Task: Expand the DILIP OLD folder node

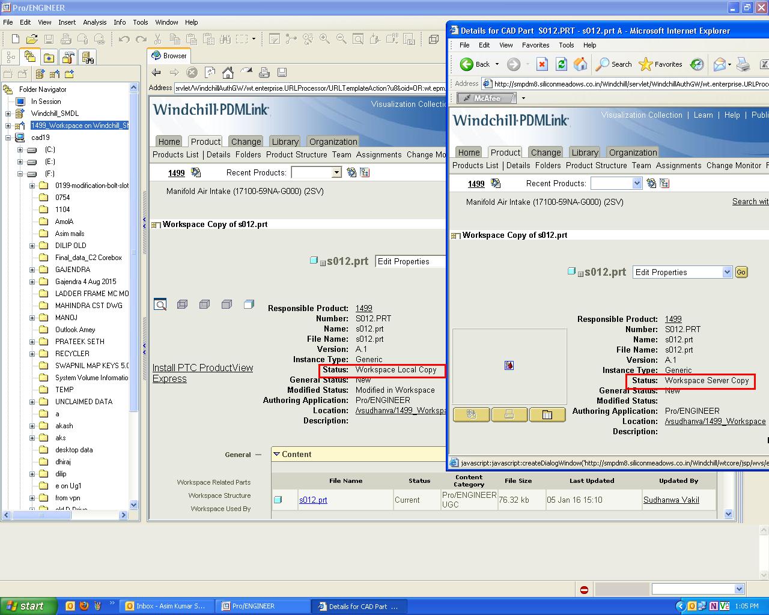Action: point(32,246)
